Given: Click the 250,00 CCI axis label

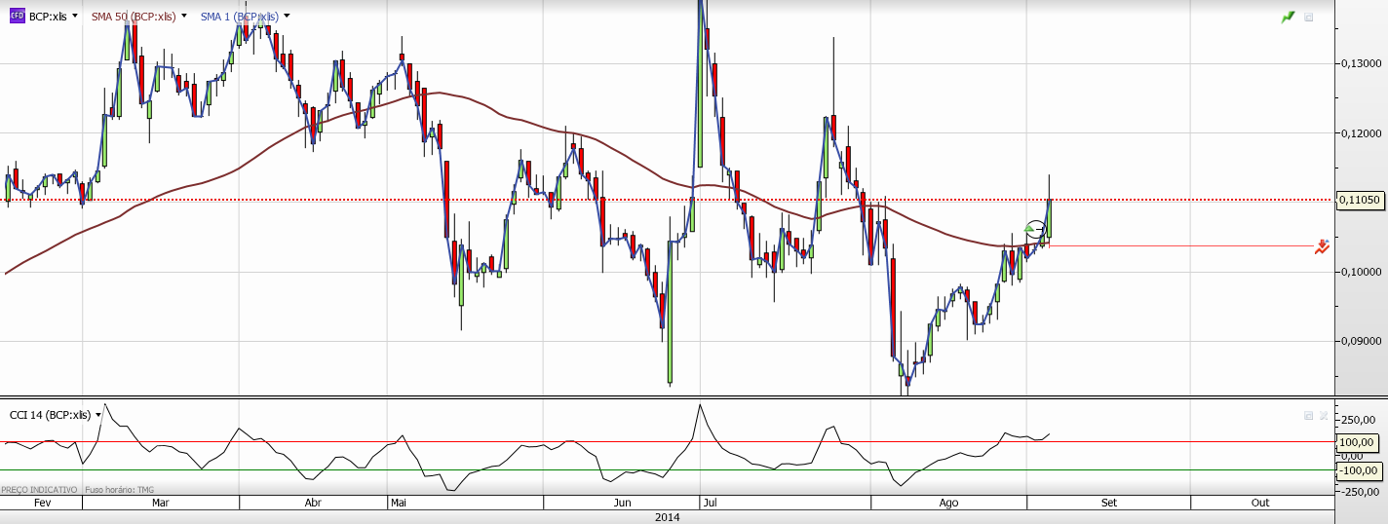Looking at the screenshot, I should pos(1359,420).
